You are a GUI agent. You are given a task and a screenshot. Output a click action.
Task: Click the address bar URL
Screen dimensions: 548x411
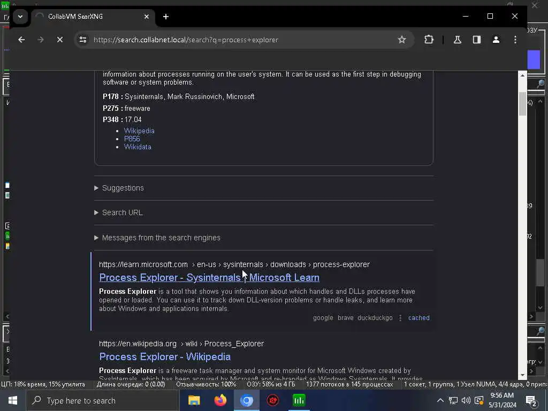(186, 40)
